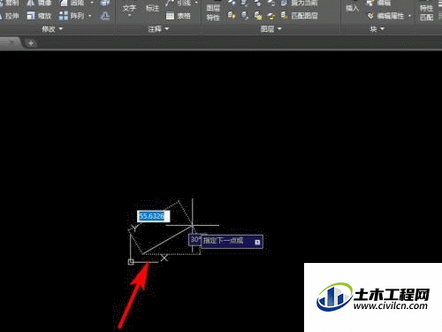Click the Offset icon right of Array
This screenshot has height=332, width=442.
click(104, 16)
